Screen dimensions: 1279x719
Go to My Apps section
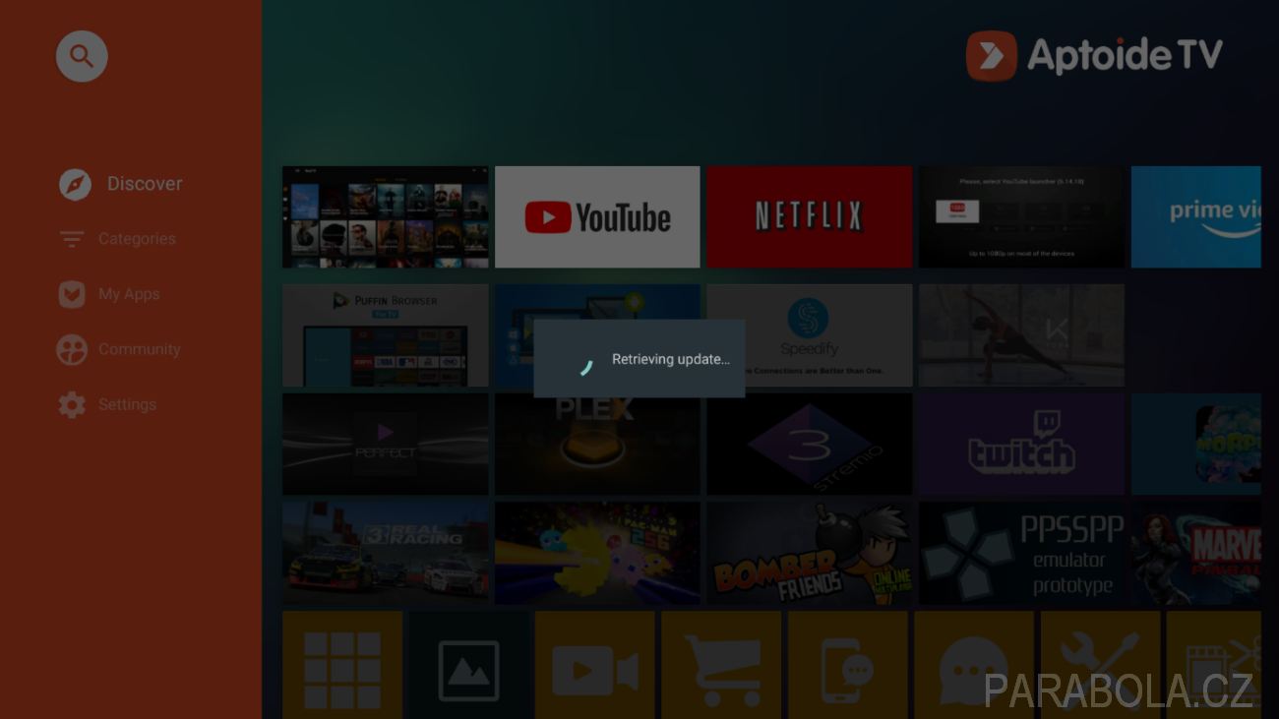(109, 294)
